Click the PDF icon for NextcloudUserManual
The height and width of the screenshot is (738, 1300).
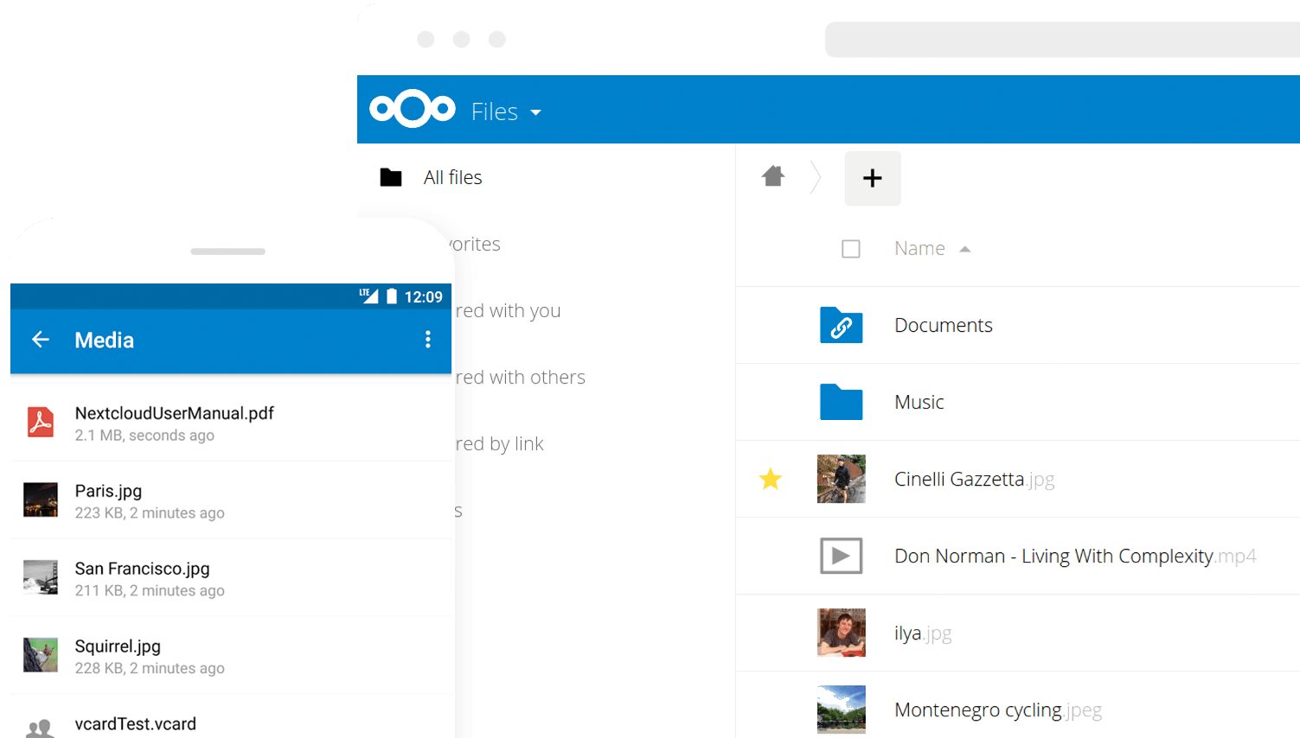41,423
